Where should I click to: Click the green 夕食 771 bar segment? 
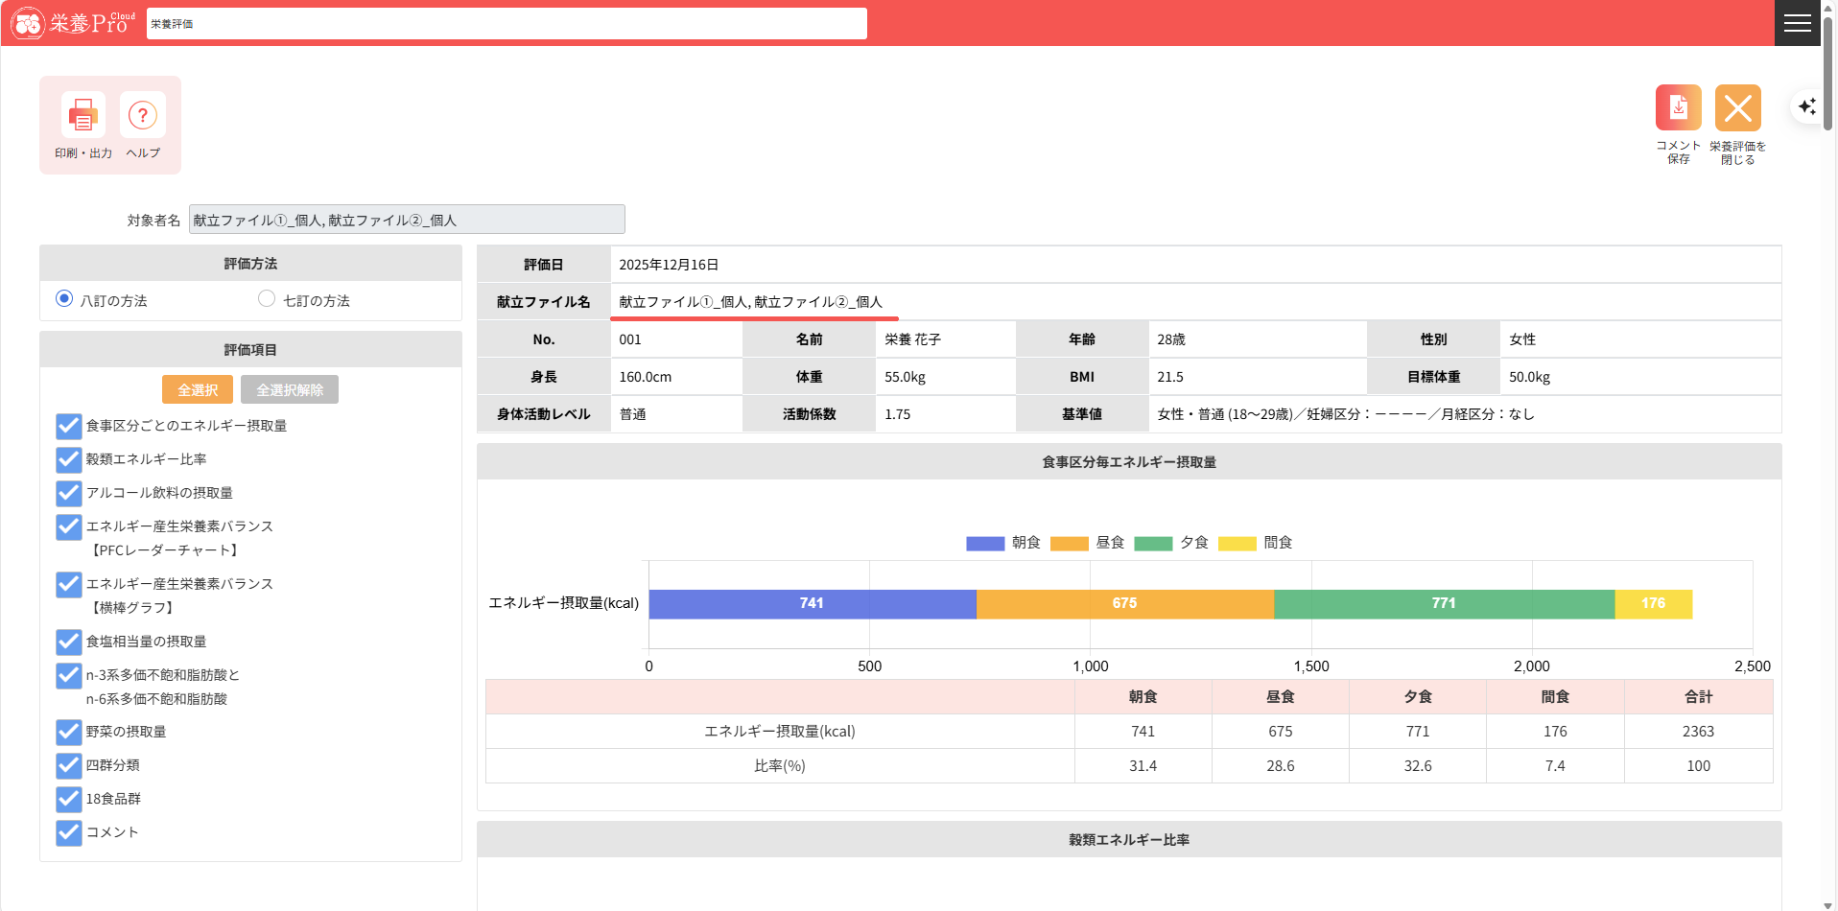point(1443,604)
